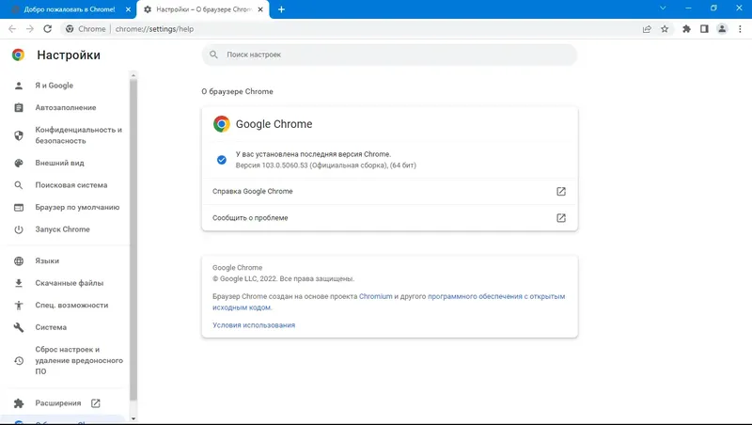Click the address bar URL chrome://settings/help
The height and width of the screenshot is (425, 752).
coord(154,29)
